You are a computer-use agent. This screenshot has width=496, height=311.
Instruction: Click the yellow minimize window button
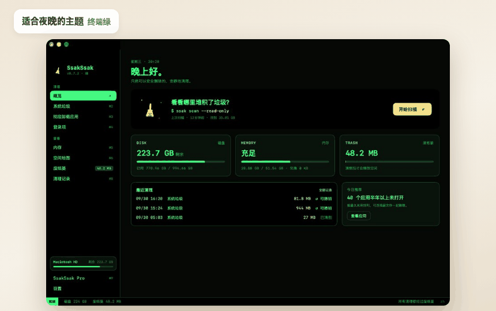click(x=59, y=44)
